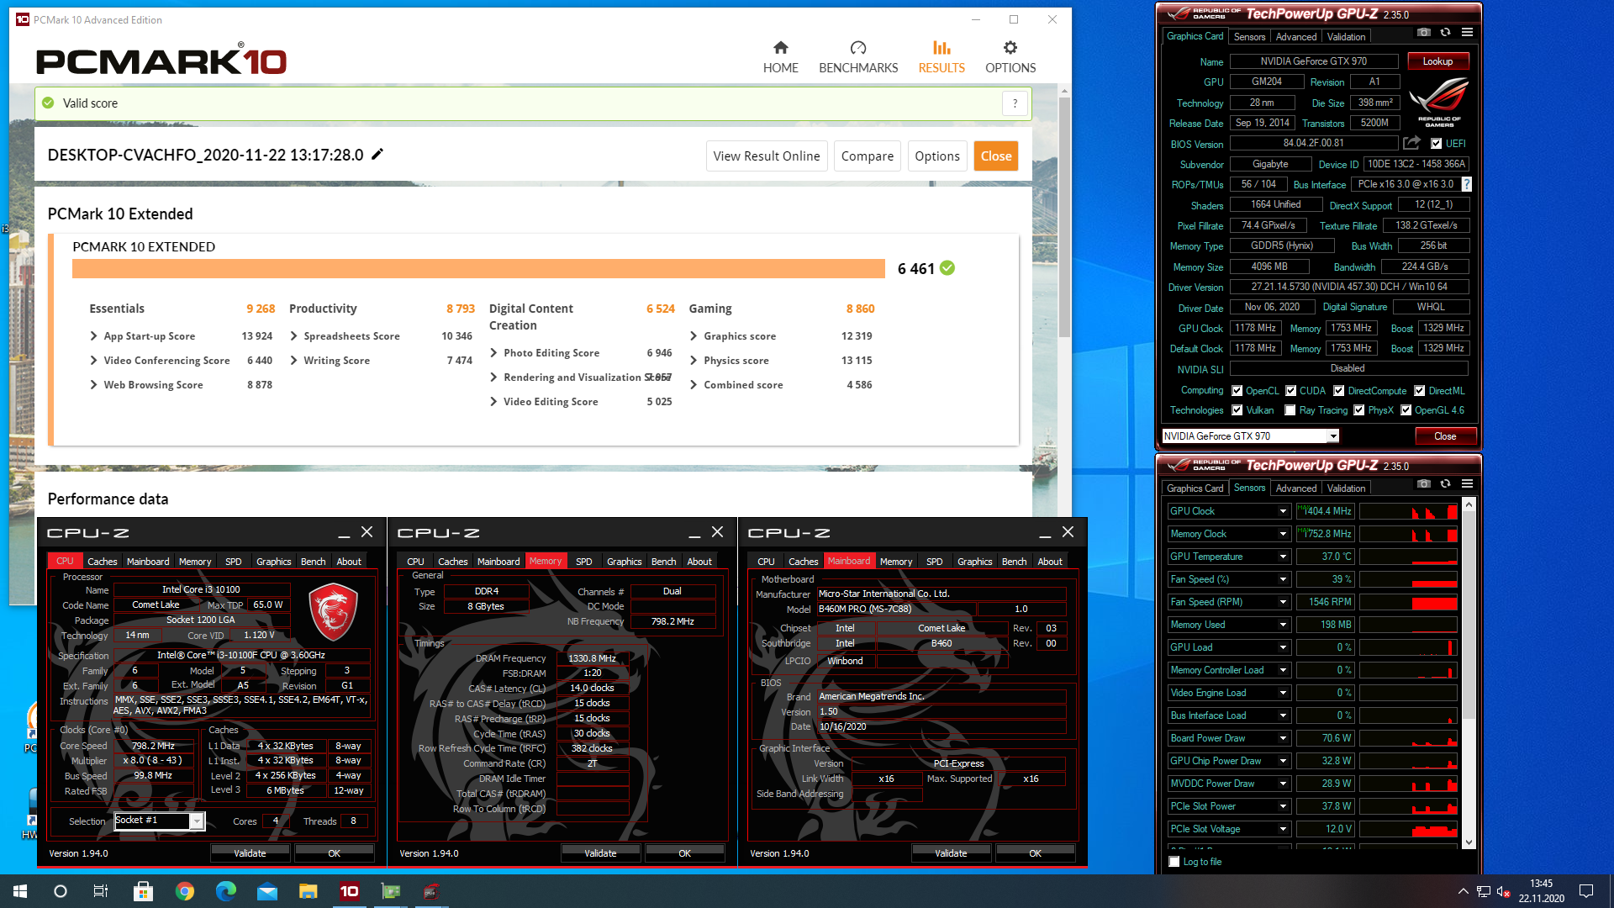The height and width of the screenshot is (908, 1614).
Task: Click the PCMark 10 Extended score bar
Action: (478, 268)
